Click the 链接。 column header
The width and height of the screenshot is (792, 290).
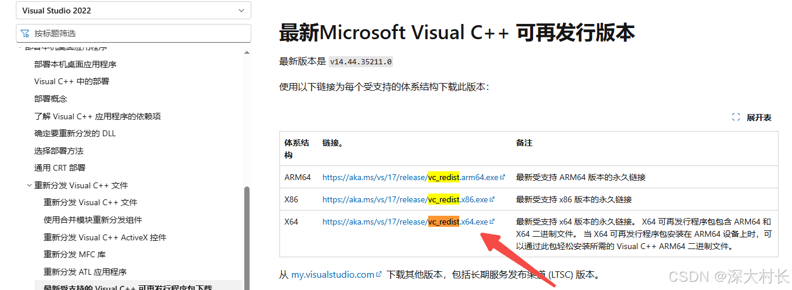point(332,143)
